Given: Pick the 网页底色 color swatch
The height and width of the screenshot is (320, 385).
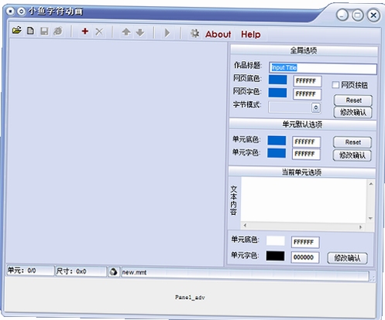Looking at the screenshot, I should (x=277, y=80).
